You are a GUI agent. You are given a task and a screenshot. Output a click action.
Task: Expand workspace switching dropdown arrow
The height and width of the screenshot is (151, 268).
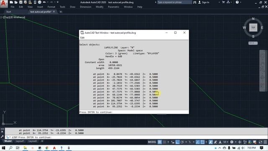pos(235,142)
